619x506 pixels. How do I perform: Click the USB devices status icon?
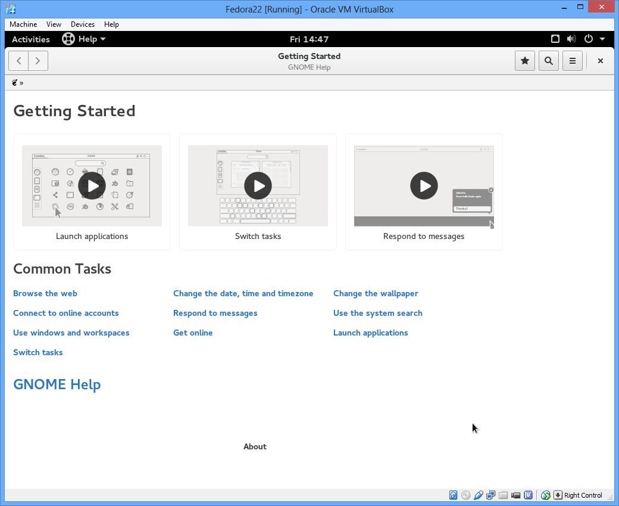[479, 495]
